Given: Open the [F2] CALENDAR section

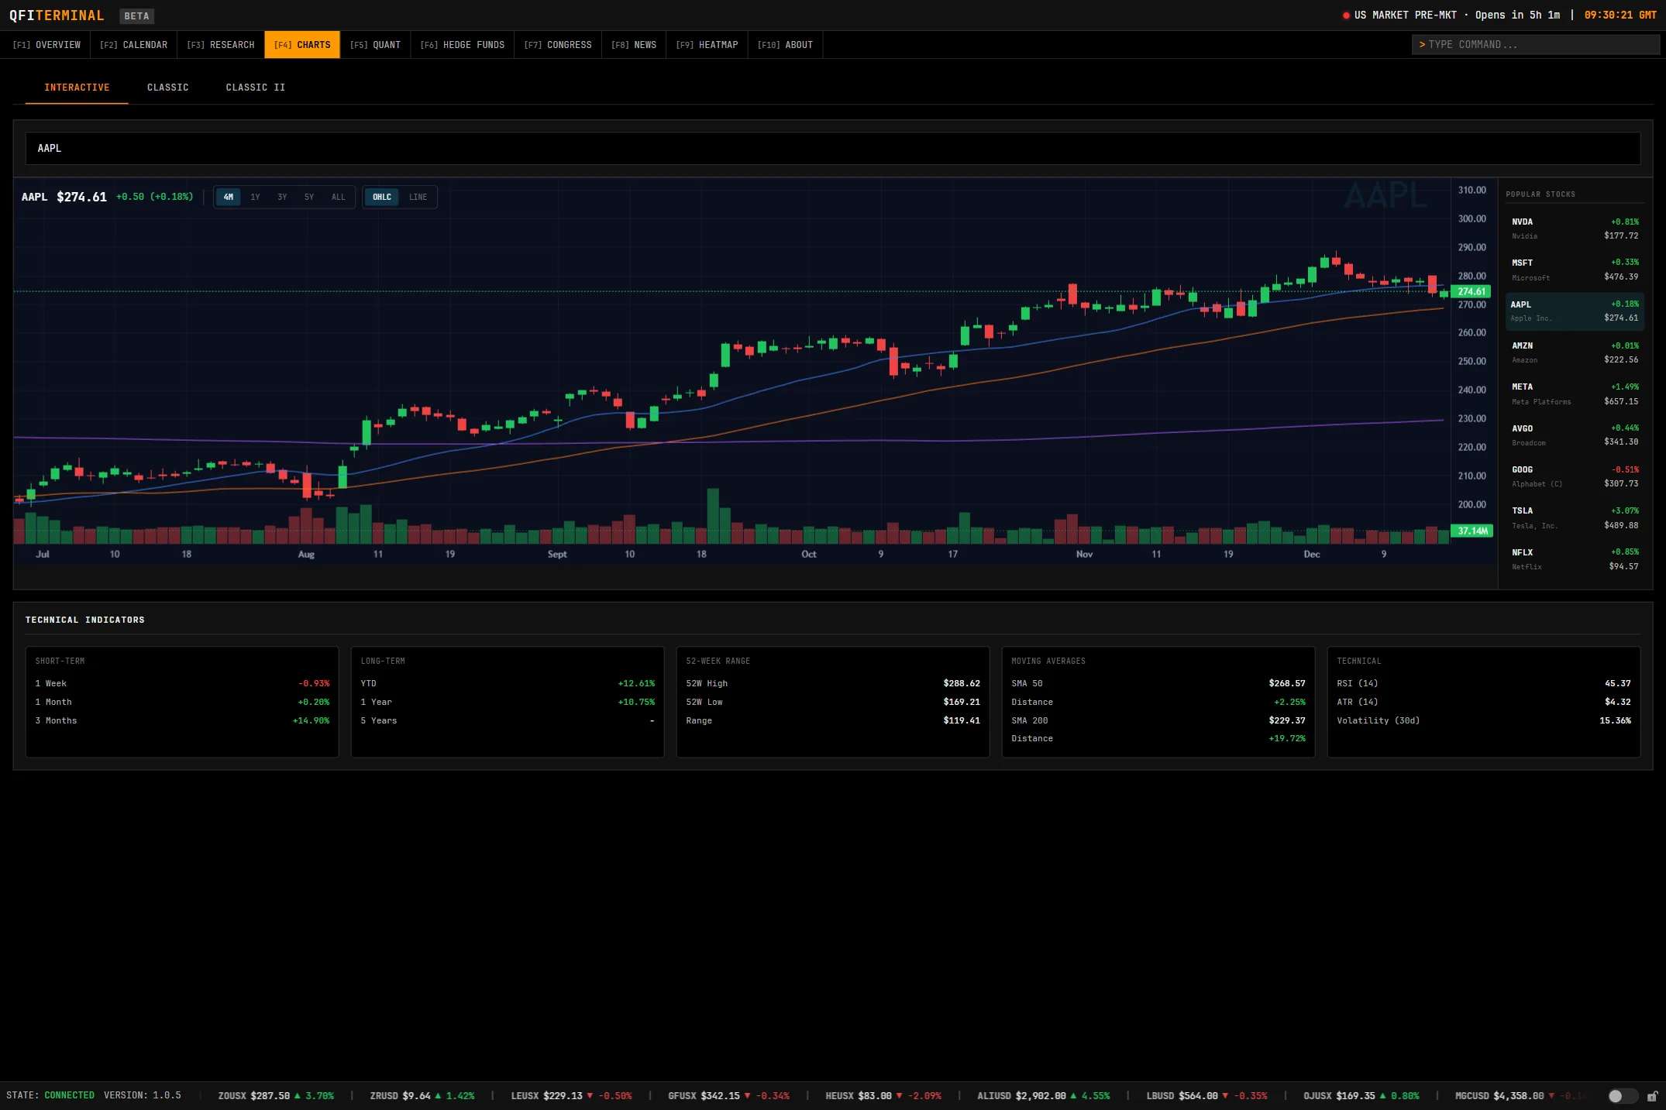Looking at the screenshot, I should pyautogui.click(x=133, y=44).
